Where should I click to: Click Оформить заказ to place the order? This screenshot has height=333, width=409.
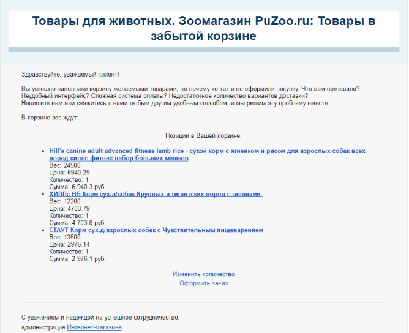[203, 283]
